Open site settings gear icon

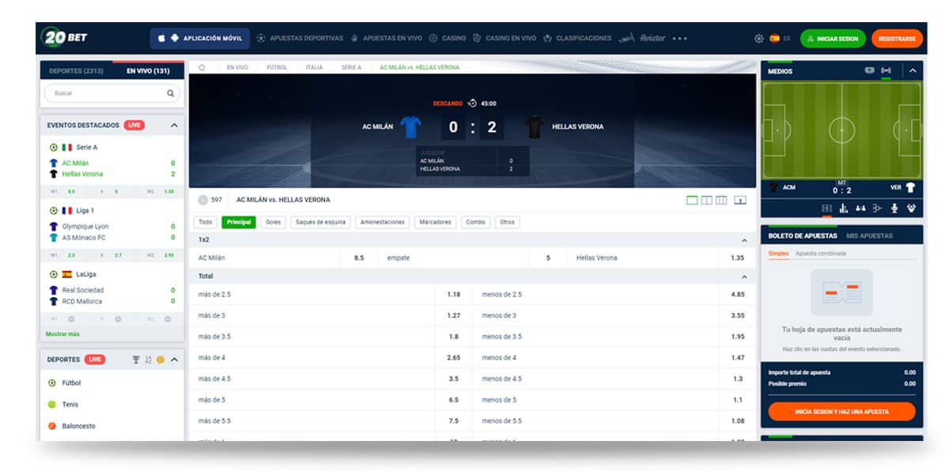coord(759,38)
